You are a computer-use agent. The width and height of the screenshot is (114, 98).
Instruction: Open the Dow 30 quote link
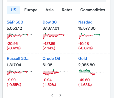coord(50,22)
